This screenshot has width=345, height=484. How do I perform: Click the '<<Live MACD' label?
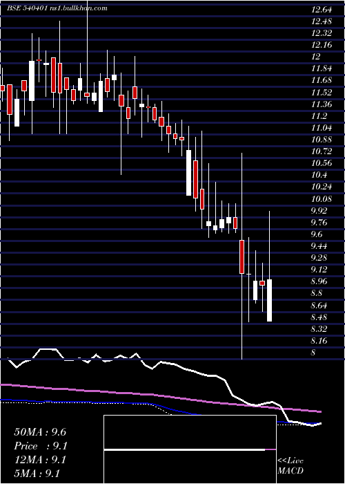pyautogui.click(x=290, y=466)
